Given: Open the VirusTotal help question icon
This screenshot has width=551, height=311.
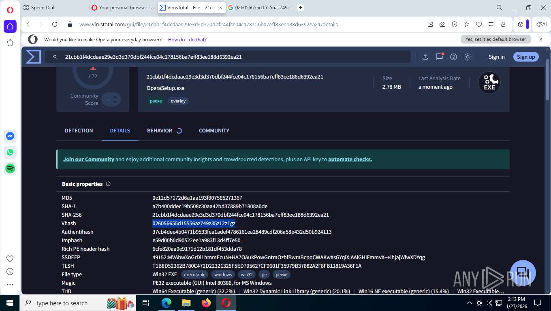Looking at the screenshot, I should pyautogui.click(x=454, y=57).
